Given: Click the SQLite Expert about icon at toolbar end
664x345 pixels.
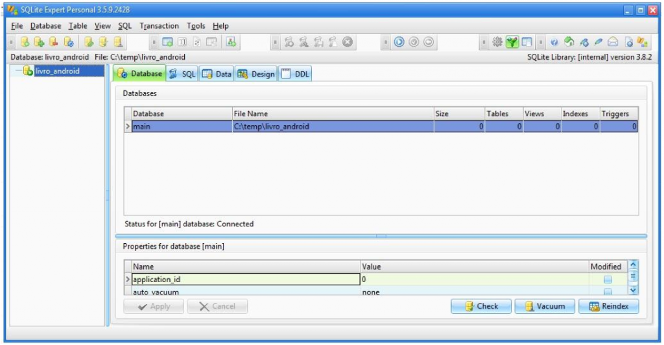Looking at the screenshot, I should click(x=643, y=42).
